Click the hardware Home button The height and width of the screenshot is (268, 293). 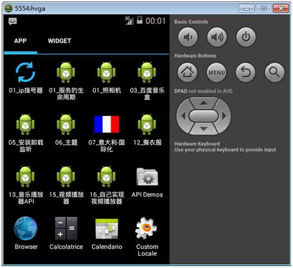coord(188,72)
